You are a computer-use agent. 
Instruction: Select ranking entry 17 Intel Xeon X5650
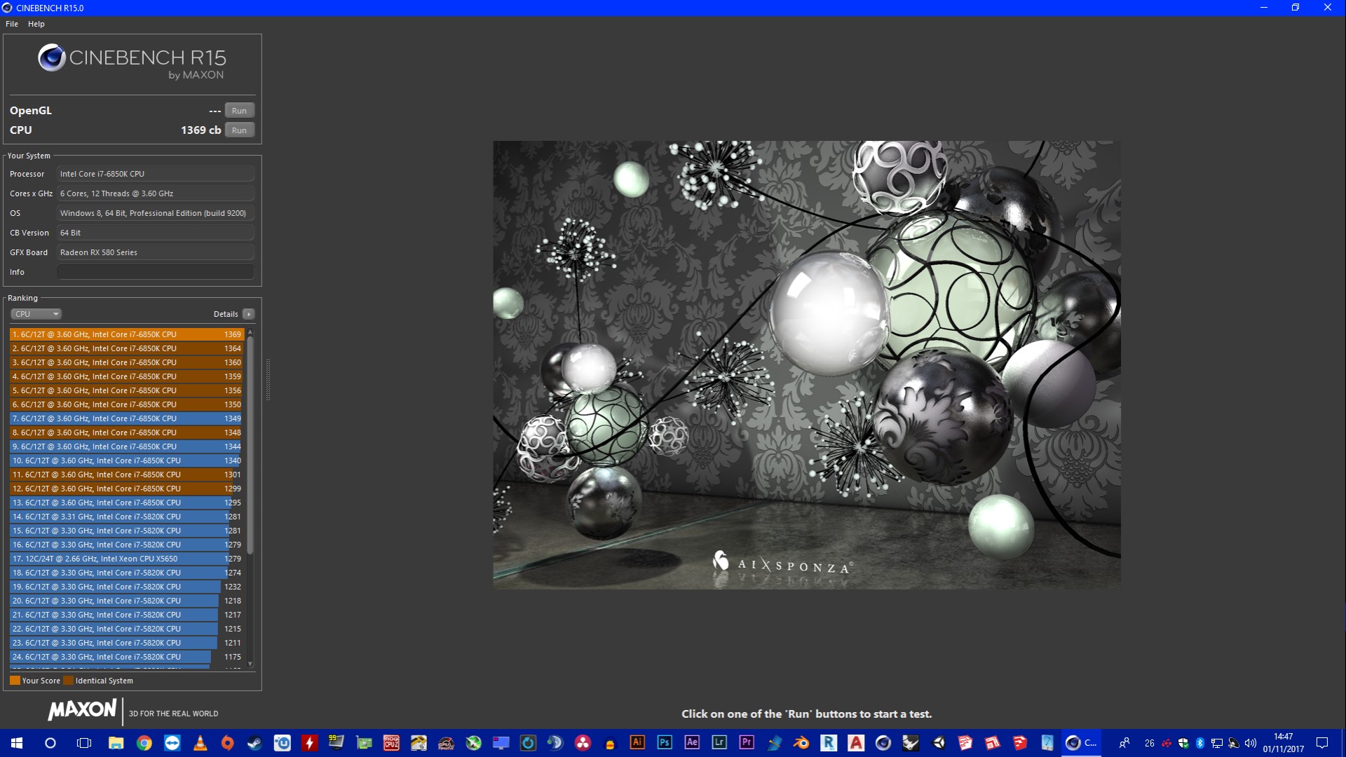[x=127, y=559]
